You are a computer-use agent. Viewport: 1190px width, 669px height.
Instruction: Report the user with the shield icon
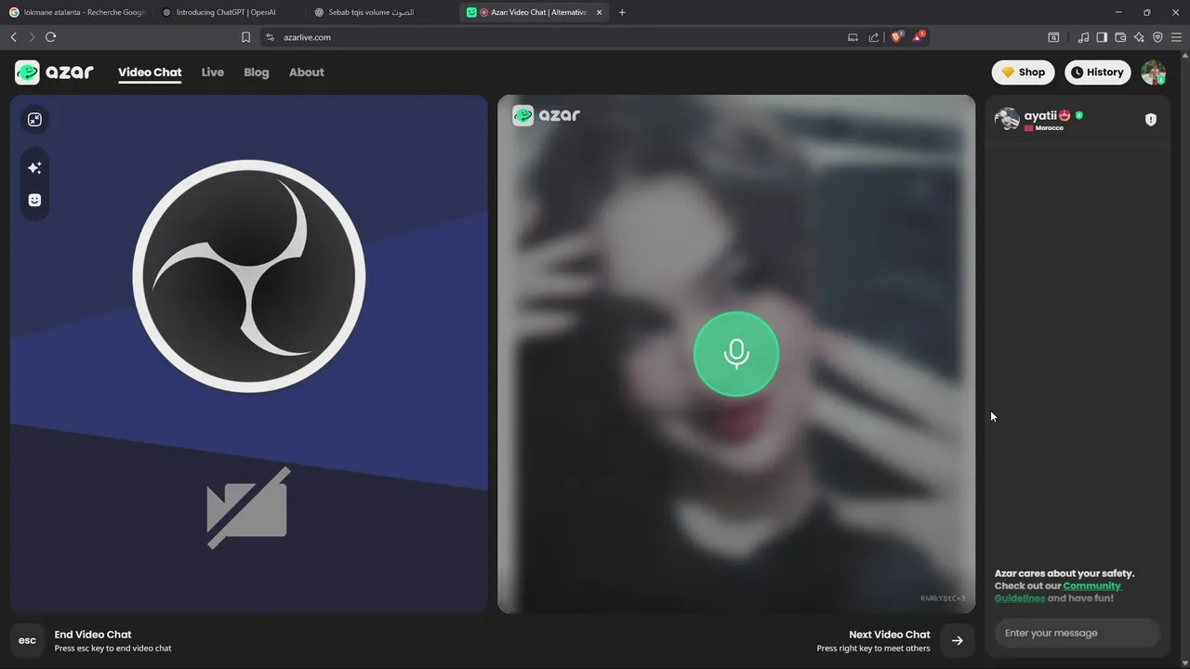[x=1151, y=120]
